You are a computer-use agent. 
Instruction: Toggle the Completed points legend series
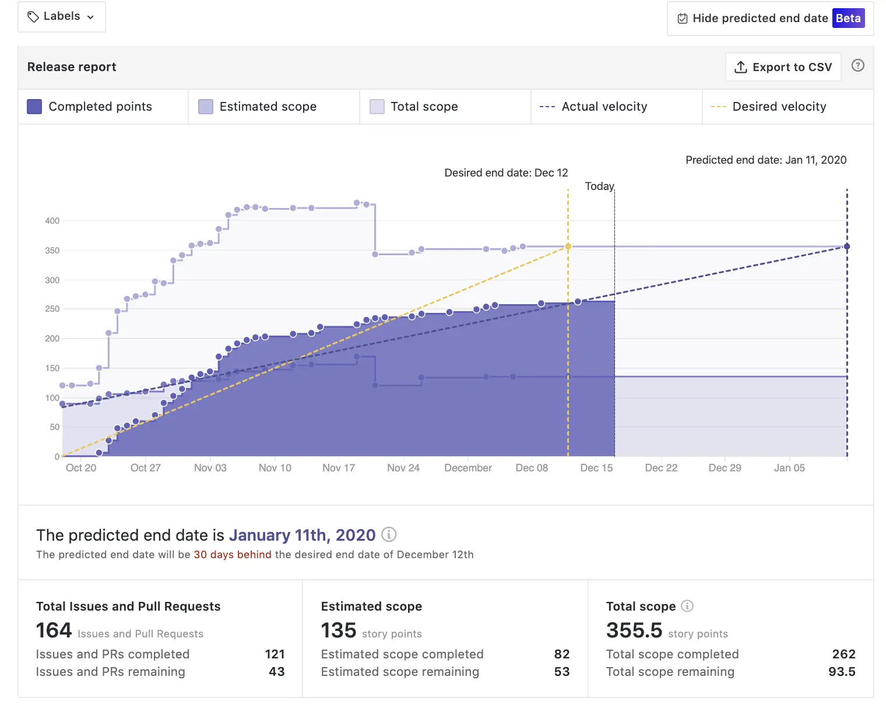coord(103,107)
